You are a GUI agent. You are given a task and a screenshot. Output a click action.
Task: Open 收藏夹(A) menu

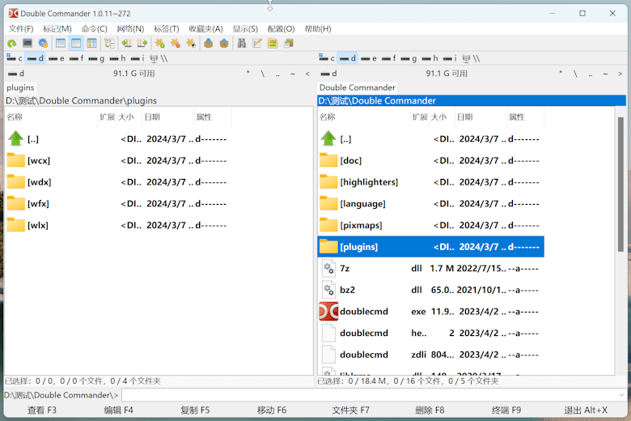coord(205,29)
